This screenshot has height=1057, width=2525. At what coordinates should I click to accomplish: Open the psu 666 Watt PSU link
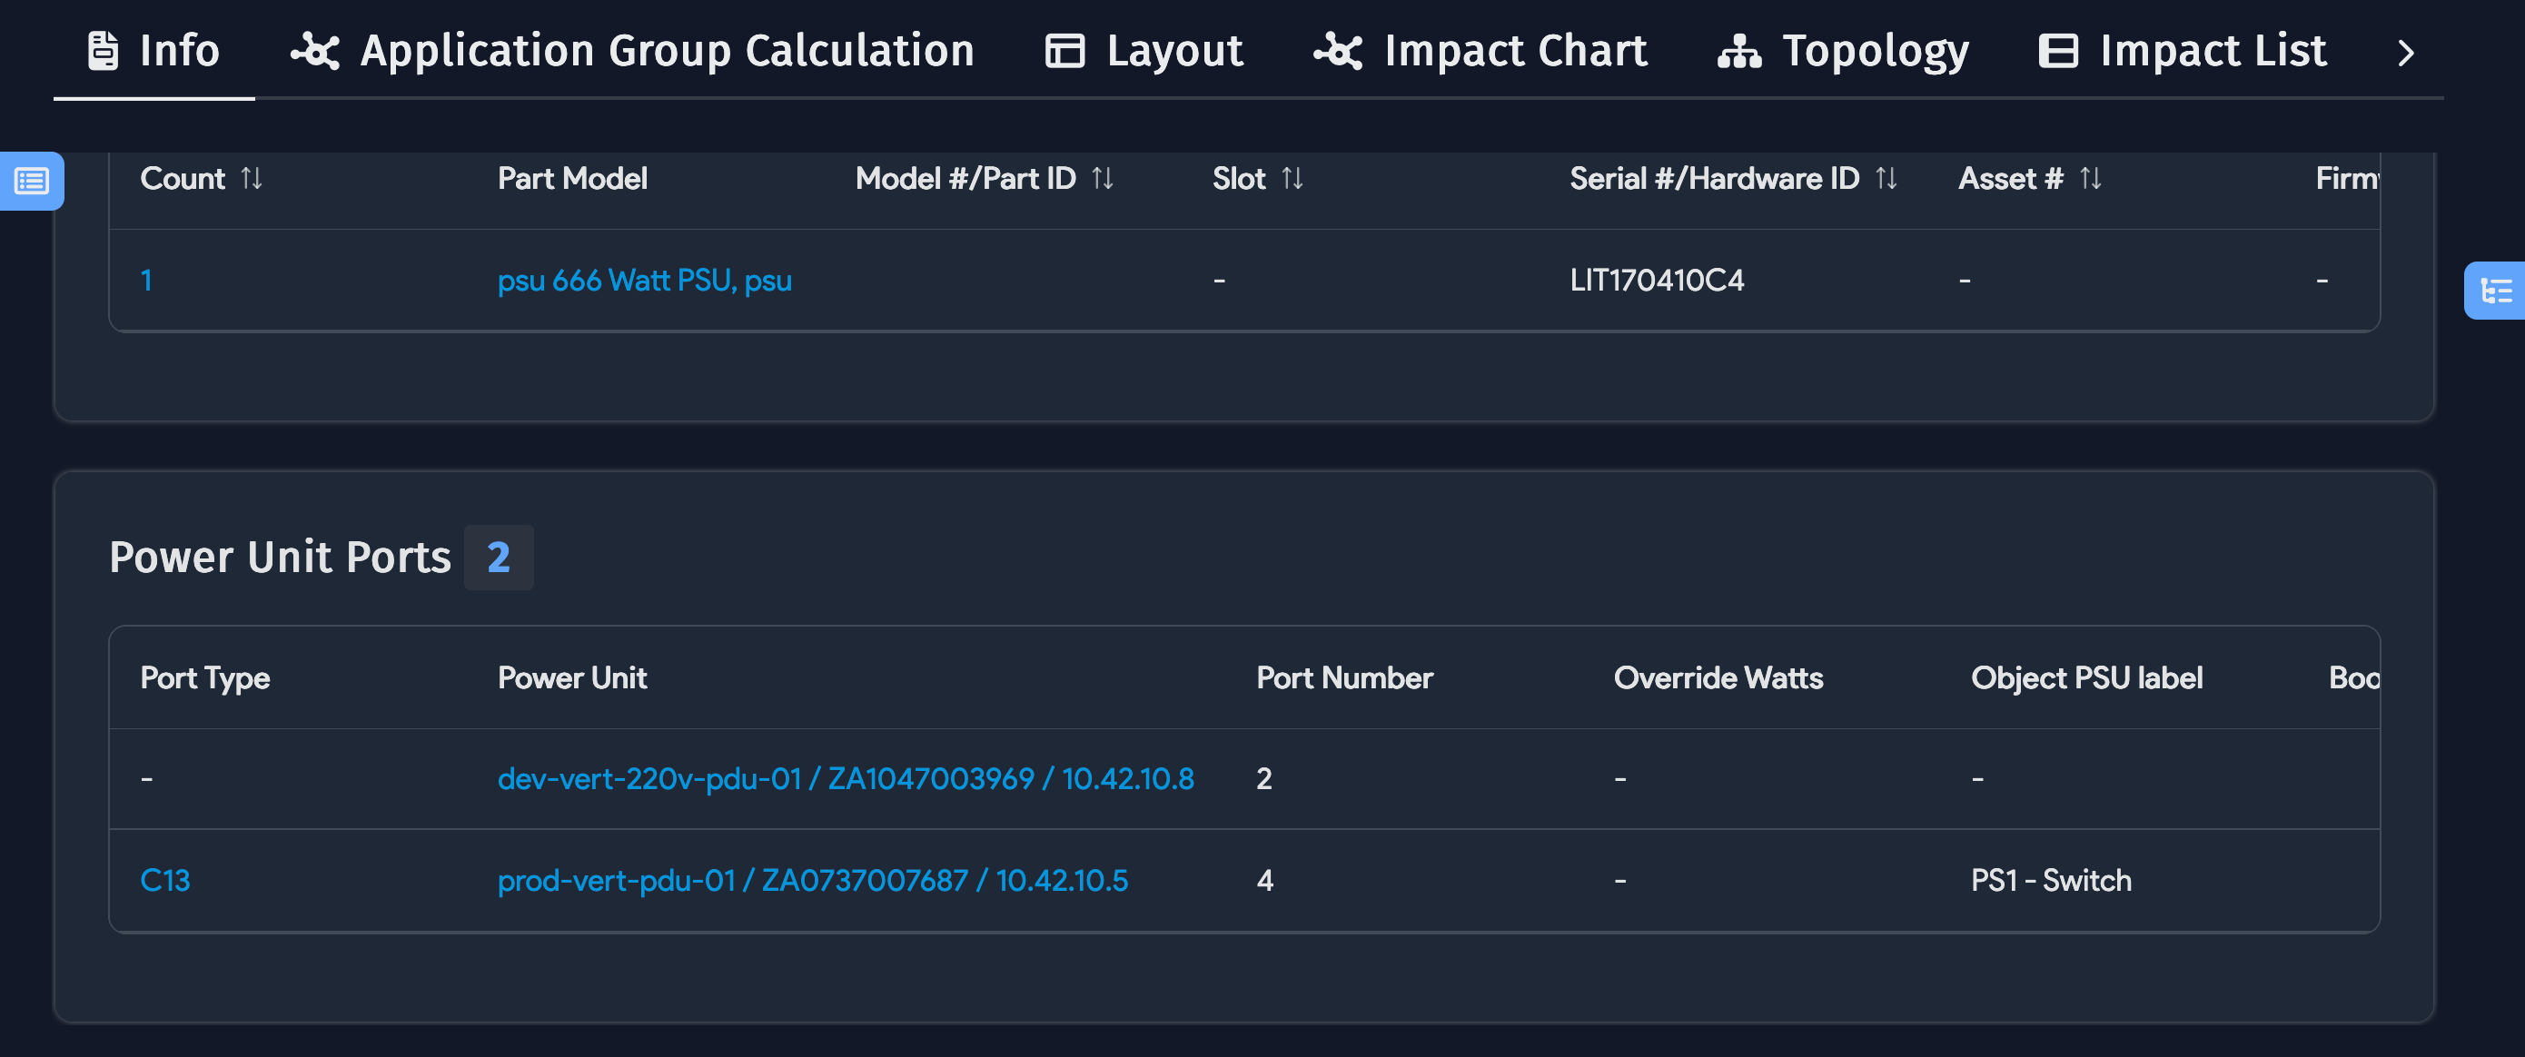(645, 281)
